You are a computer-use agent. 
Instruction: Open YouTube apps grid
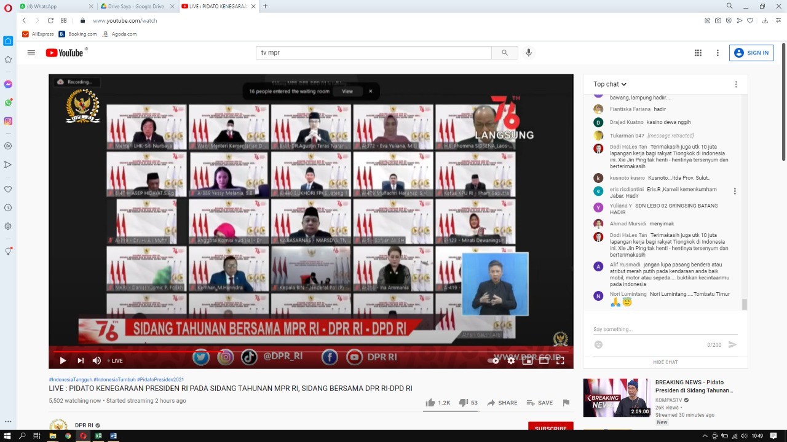point(698,53)
